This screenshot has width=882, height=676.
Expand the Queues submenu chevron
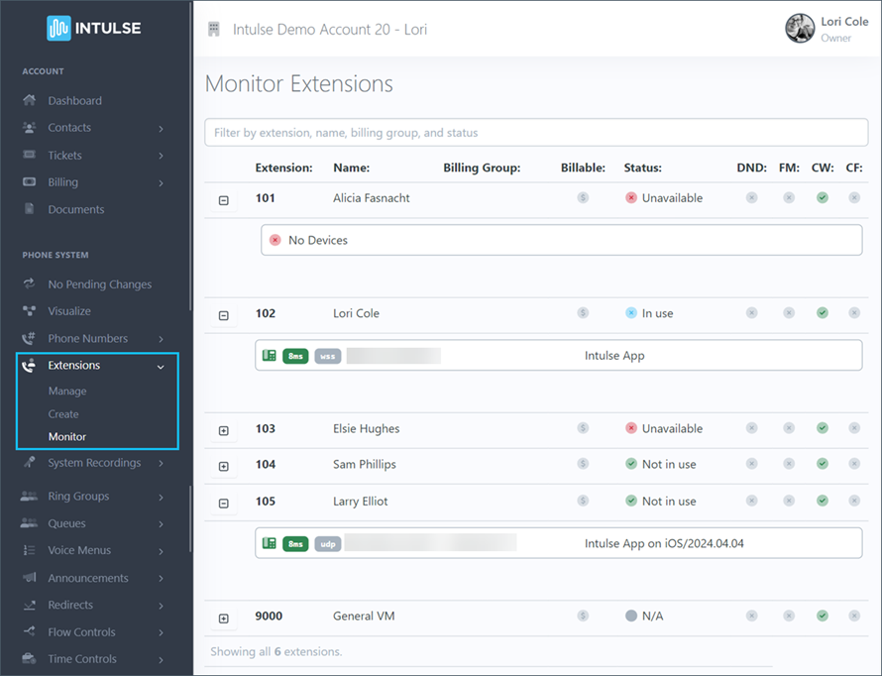coord(161,524)
